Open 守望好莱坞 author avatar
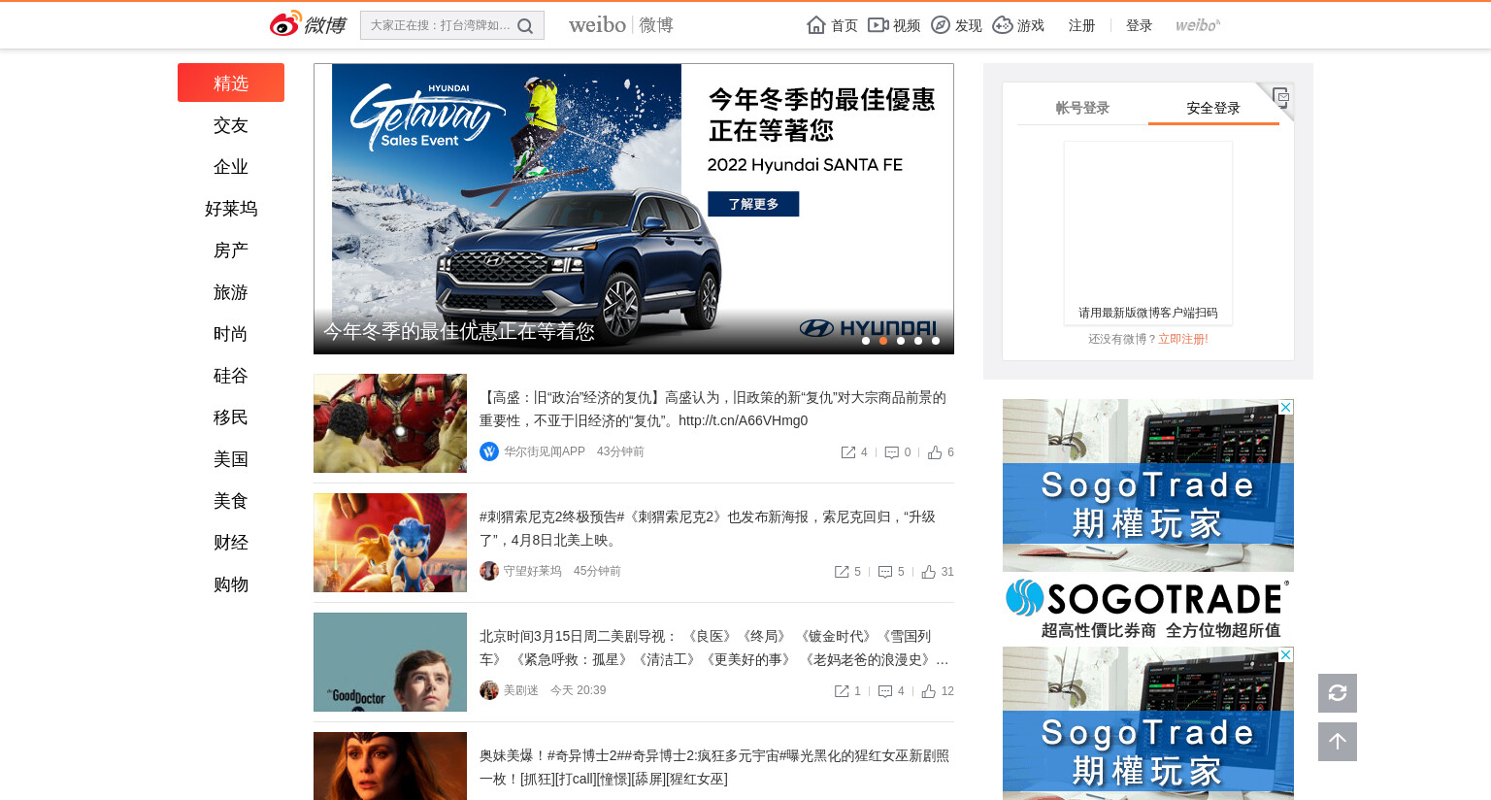This screenshot has width=1491, height=800. (489, 571)
